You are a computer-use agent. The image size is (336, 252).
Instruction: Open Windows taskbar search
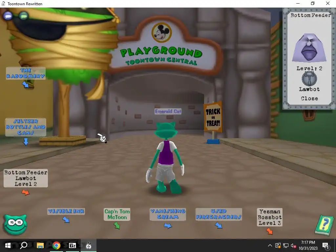pos(24,245)
